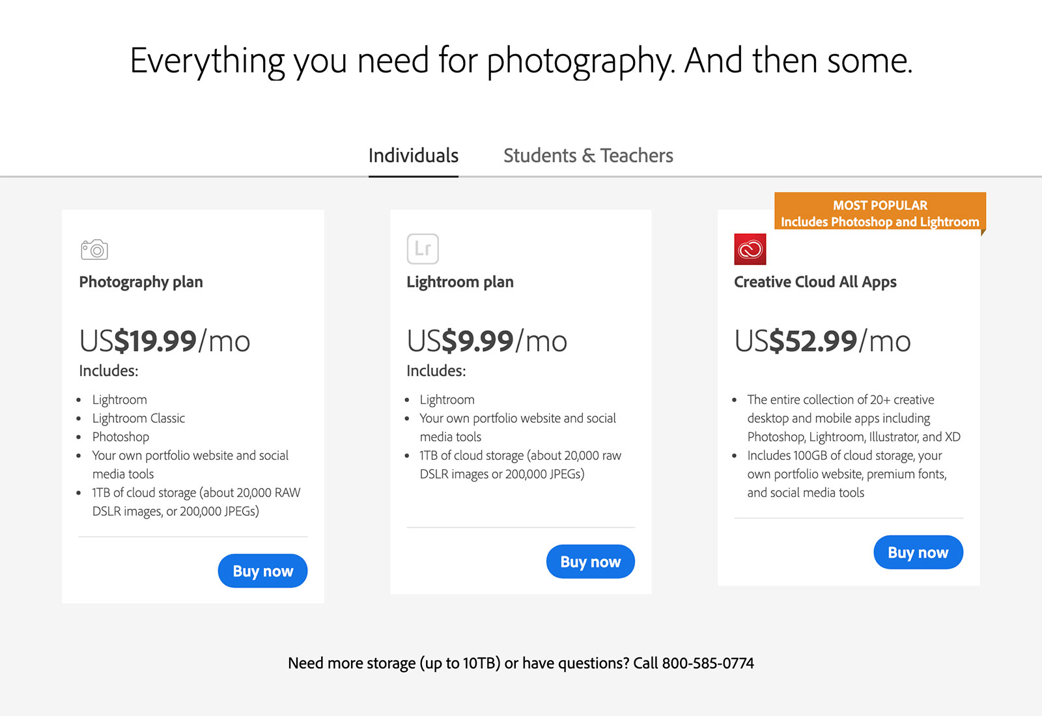Click the Lightroom plan heading
Viewport: 1042px width, 716px height.
tap(460, 282)
